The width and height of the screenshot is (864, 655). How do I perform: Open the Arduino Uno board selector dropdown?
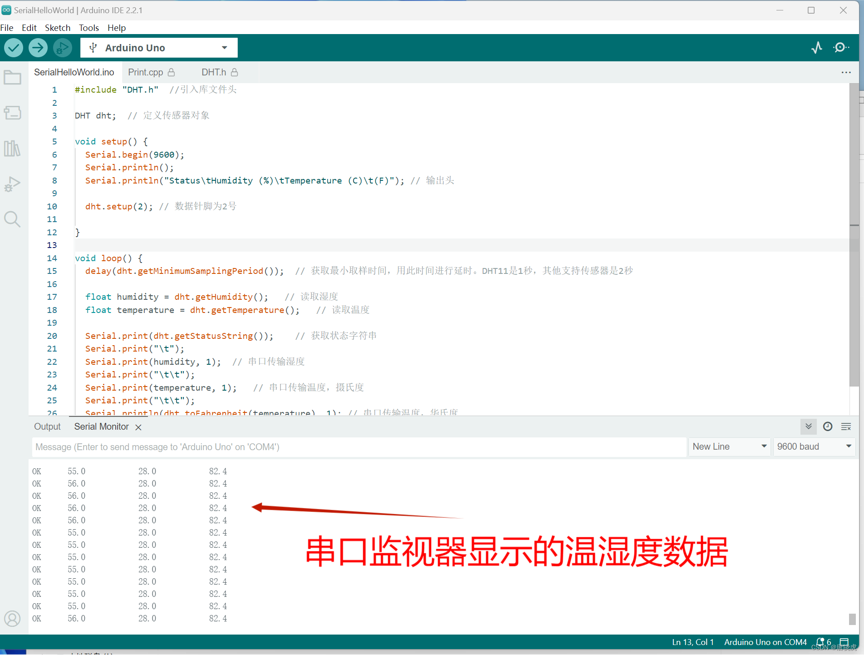[x=159, y=48]
